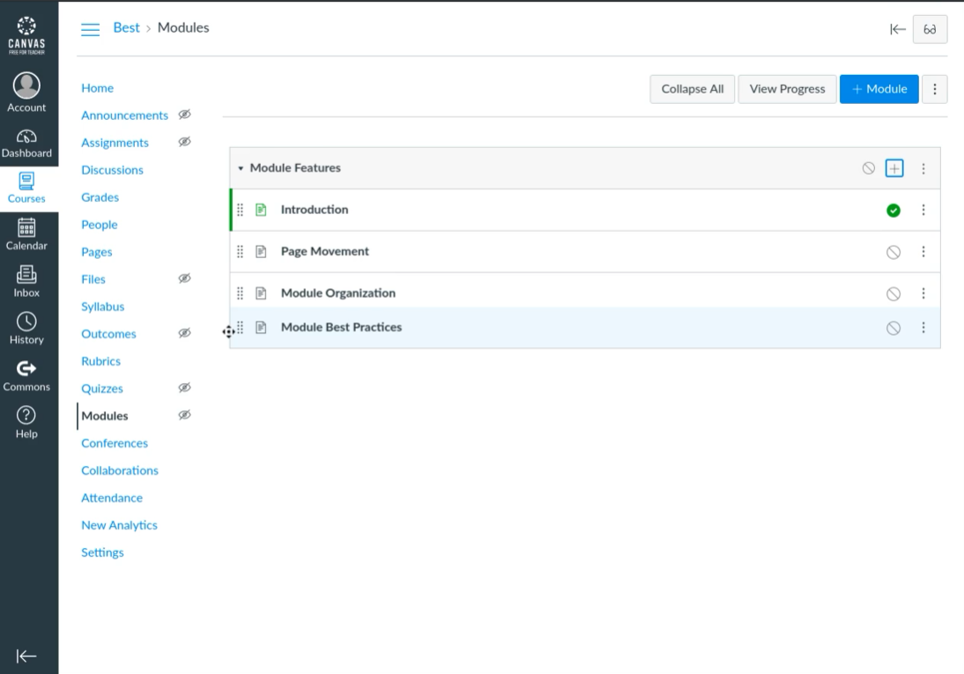Unpublish the Introduction page
The image size is (964, 674).
(x=894, y=211)
